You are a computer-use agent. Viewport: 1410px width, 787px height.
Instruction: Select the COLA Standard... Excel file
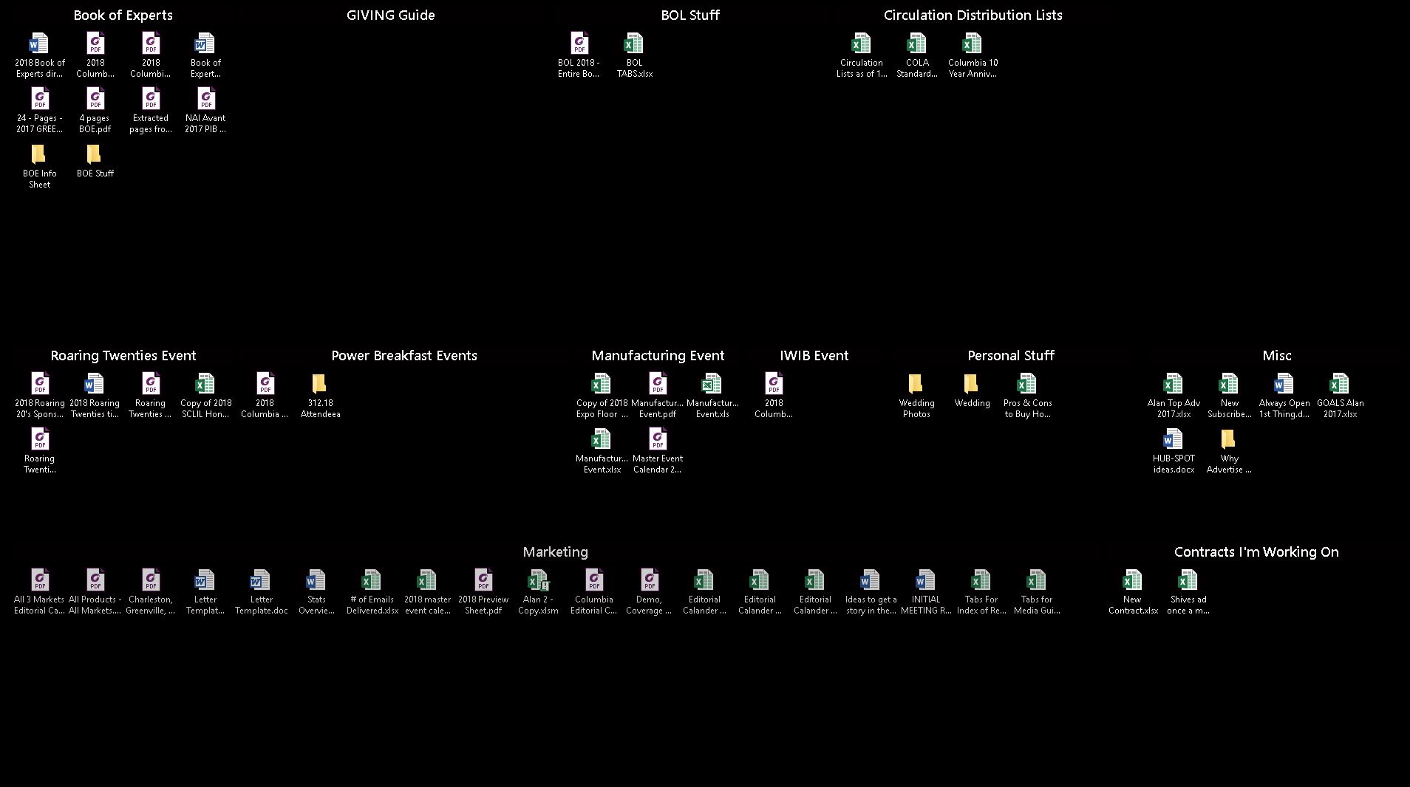point(916,55)
